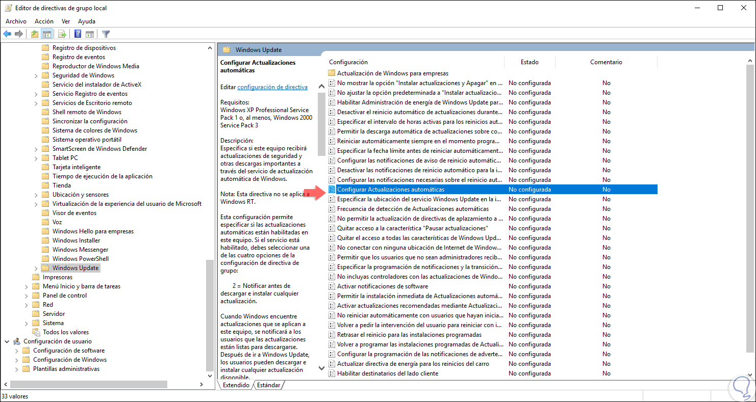This screenshot has width=756, height=402.
Task: Click the tree pane scroll-up arrow
Action: click(210, 48)
